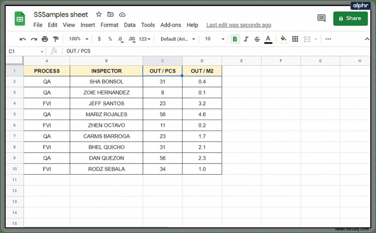The height and width of the screenshot is (233, 376).
Task: Expand merge cells options arrow
Action: [315, 39]
